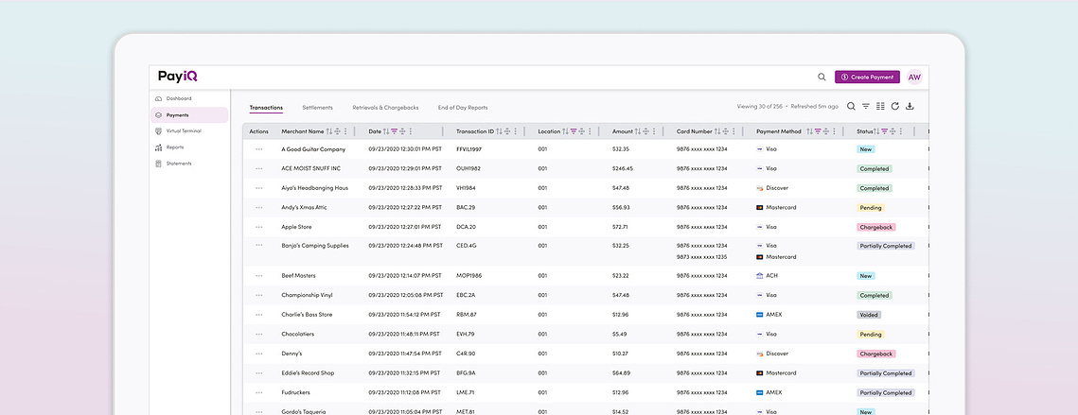Open actions menu for Beef Masters row
The image size is (1078, 415).
[x=259, y=275]
